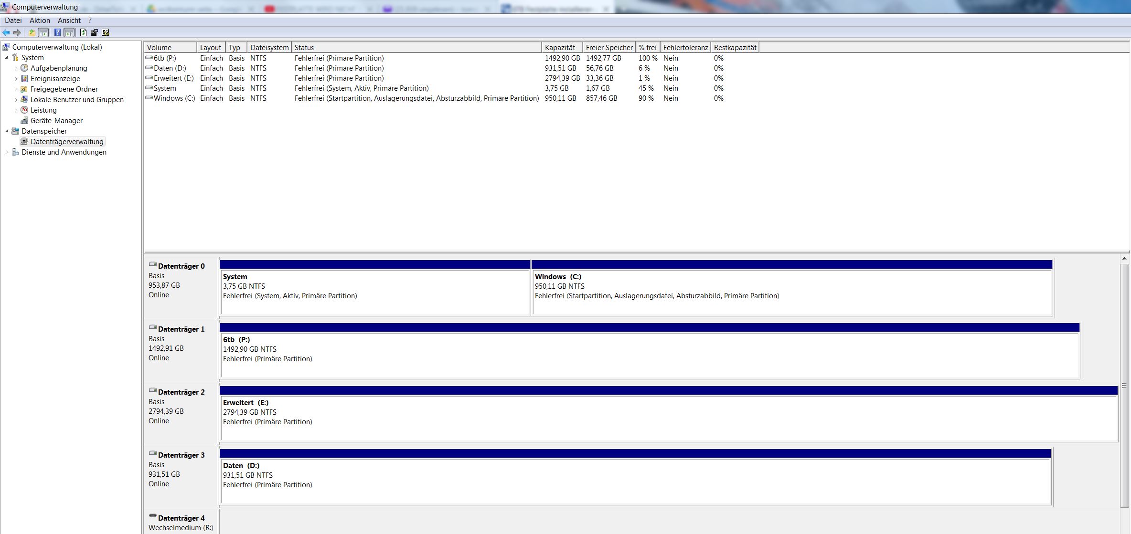The image size is (1131, 534).
Task: Open the Ansicht menu
Action: click(x=69, y=21)
